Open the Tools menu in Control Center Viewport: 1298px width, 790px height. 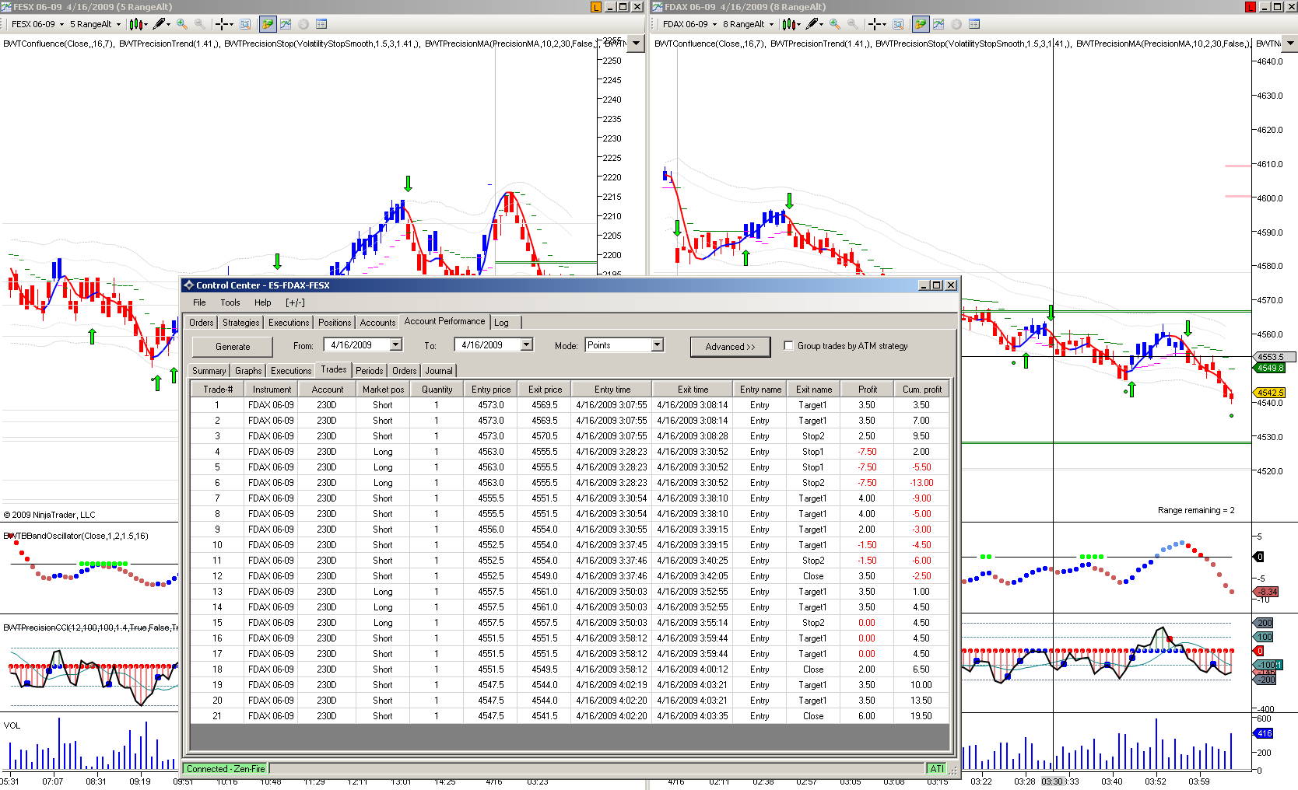(230, 302)
